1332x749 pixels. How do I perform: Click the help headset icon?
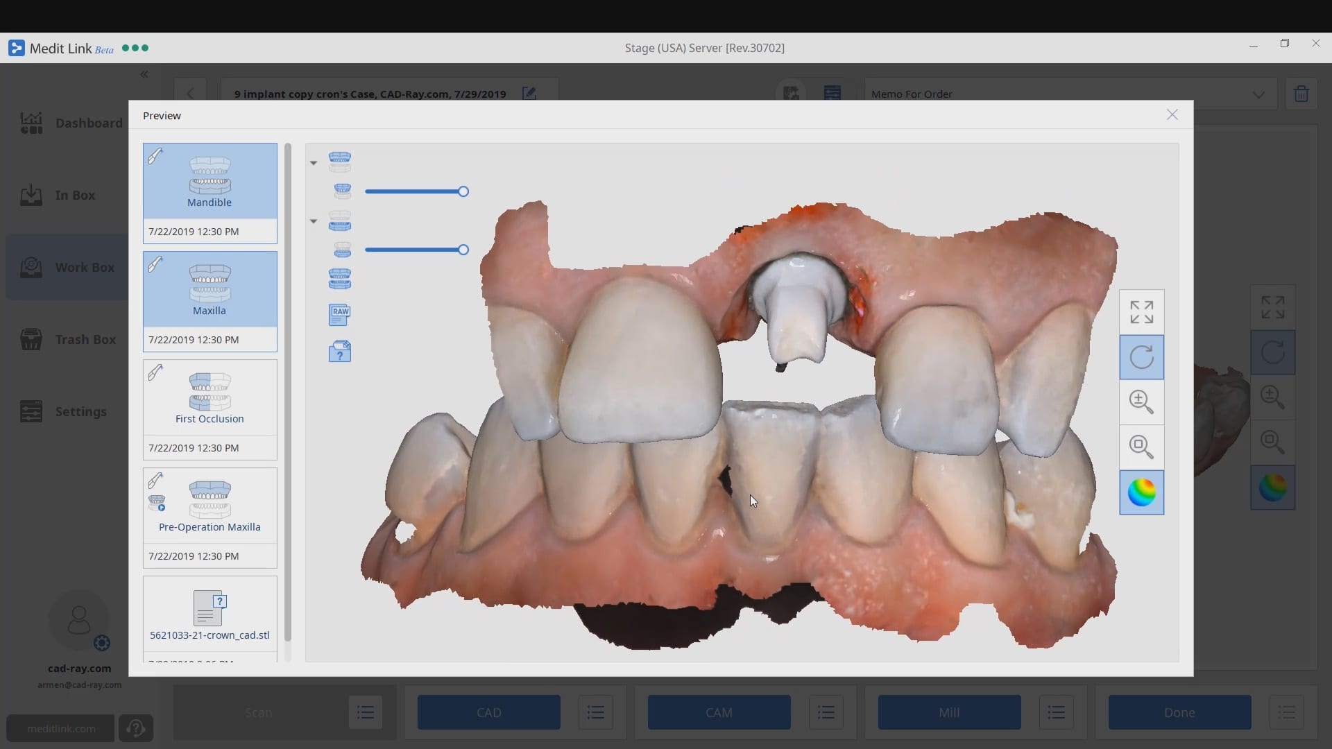[136, 728]
